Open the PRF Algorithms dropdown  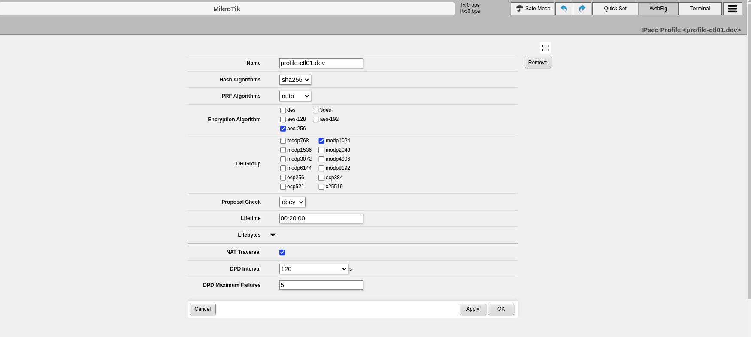click(295, 96)
